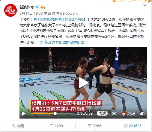Expand the post options chevron menu
This screenshot has width=152, height=132.
point(145,5)
